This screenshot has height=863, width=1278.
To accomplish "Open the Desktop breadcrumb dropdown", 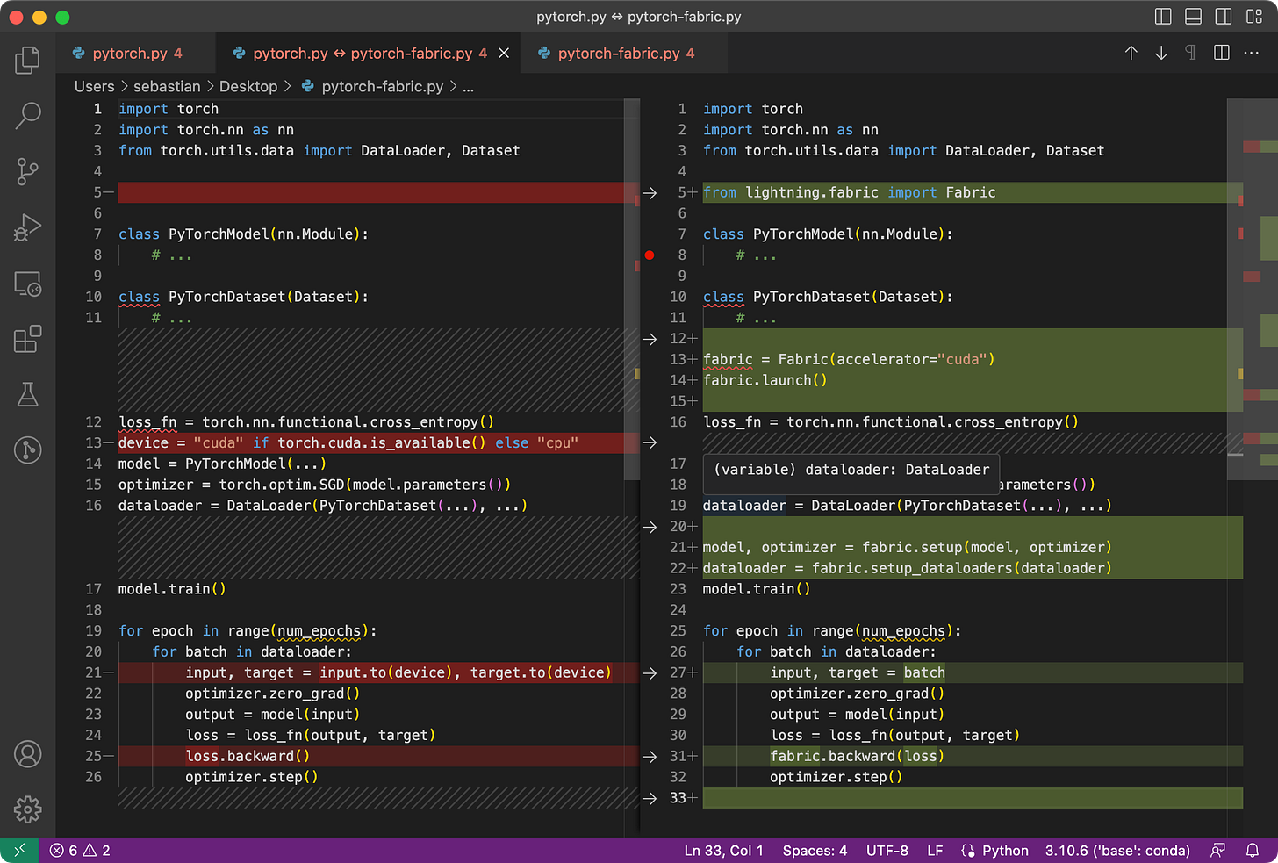I will pyautogui.click(x=248, y=86).
